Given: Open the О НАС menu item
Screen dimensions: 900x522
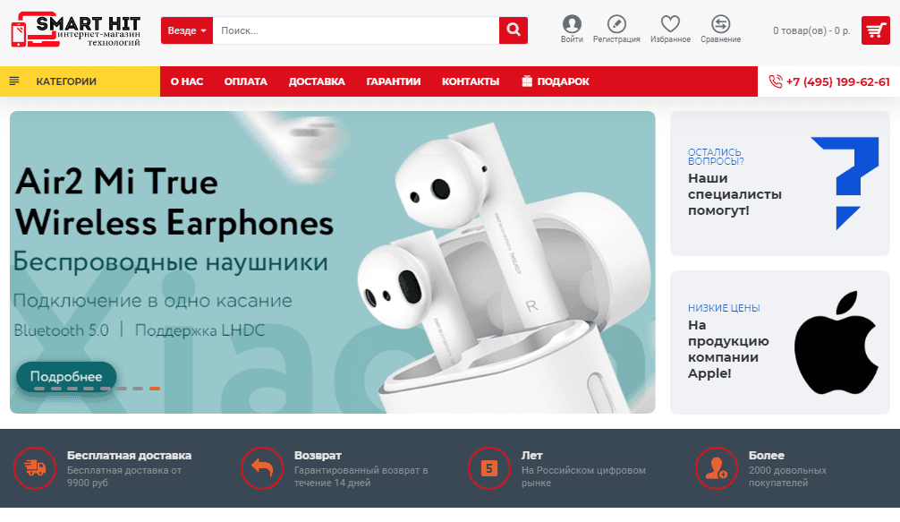Looking at the screenshot, I should coord(187,81).
